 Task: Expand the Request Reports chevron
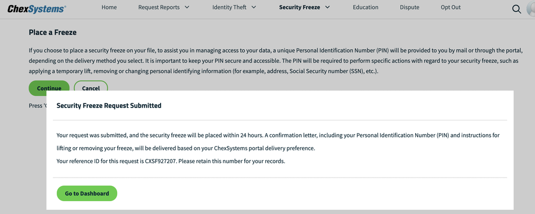[187, 7]
